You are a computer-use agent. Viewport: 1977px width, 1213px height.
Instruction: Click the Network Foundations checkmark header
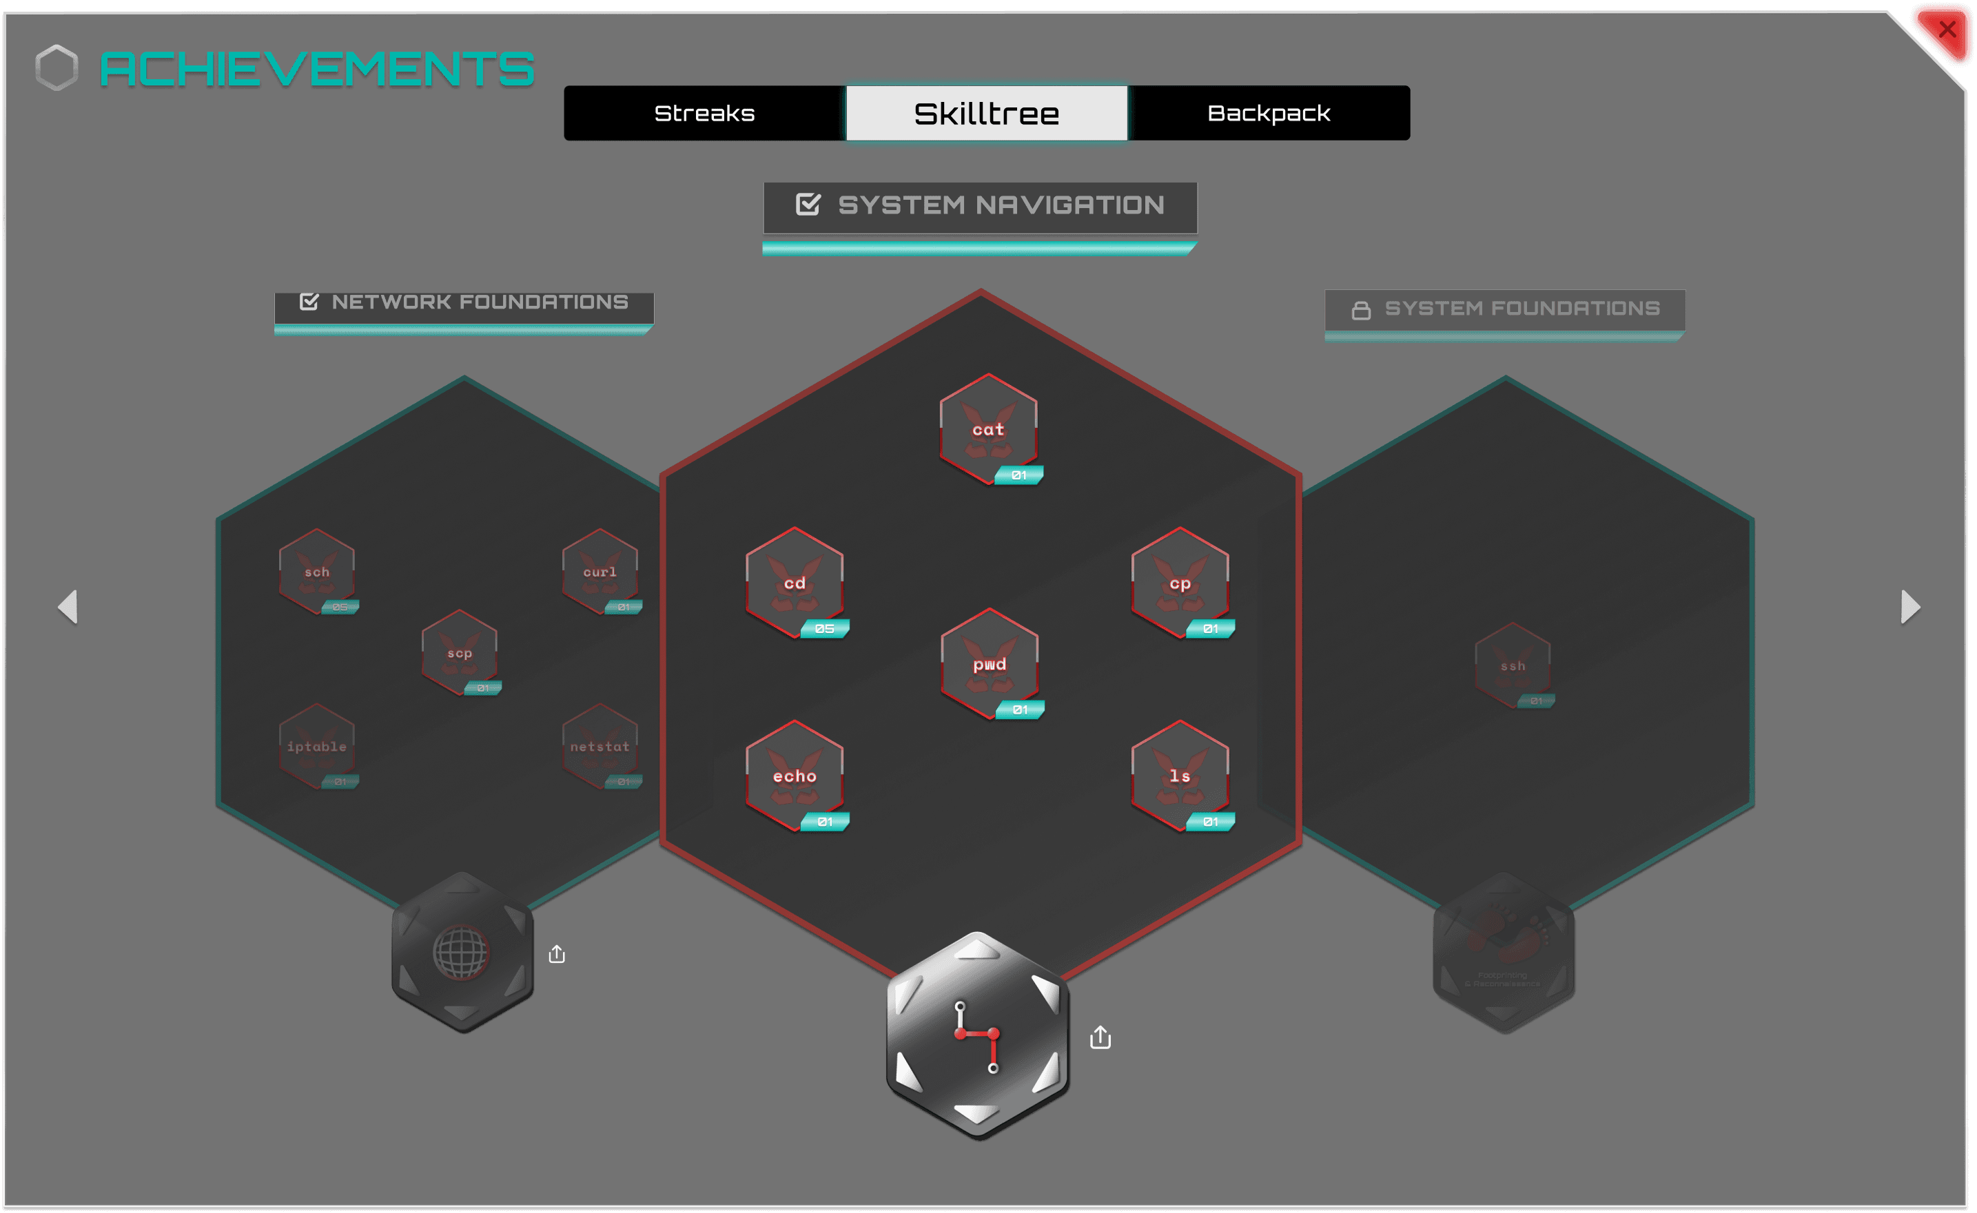point(464,302)
